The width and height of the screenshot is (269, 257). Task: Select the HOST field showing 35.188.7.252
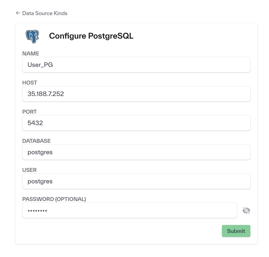click(136, 94)
